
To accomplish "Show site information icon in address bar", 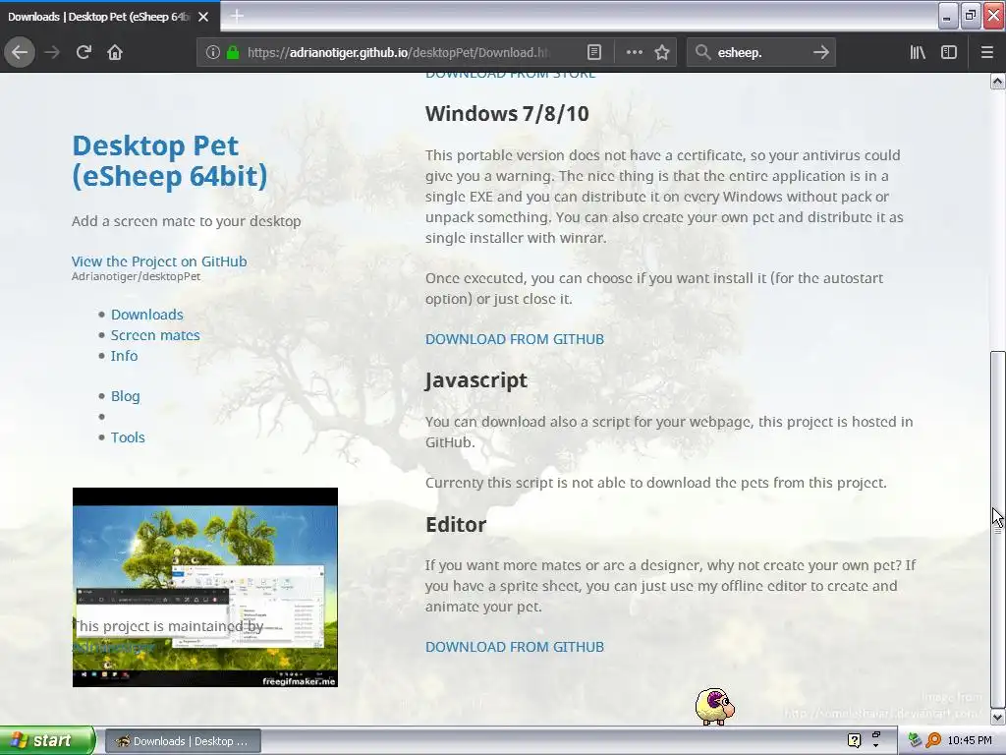I will tap(213, 53).
